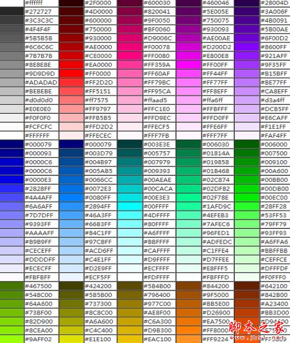290x343 pixels.
Task: Open the jb51.net watermark link
Action: tap(257, 331)
